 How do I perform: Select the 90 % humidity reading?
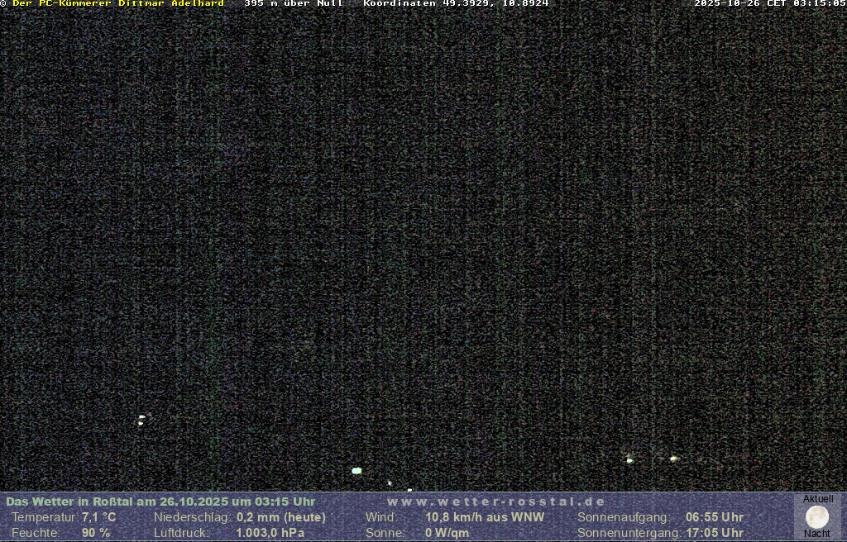96,533
